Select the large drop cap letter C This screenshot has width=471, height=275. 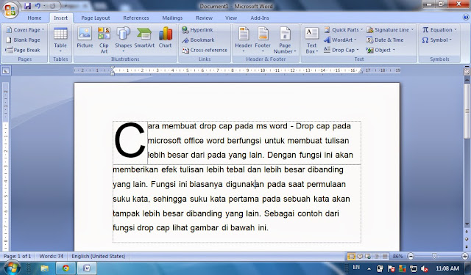(x=130, y=140)
